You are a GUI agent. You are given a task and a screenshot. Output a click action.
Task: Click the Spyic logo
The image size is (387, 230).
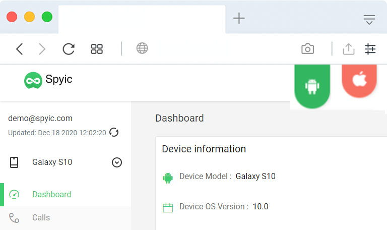48,80
